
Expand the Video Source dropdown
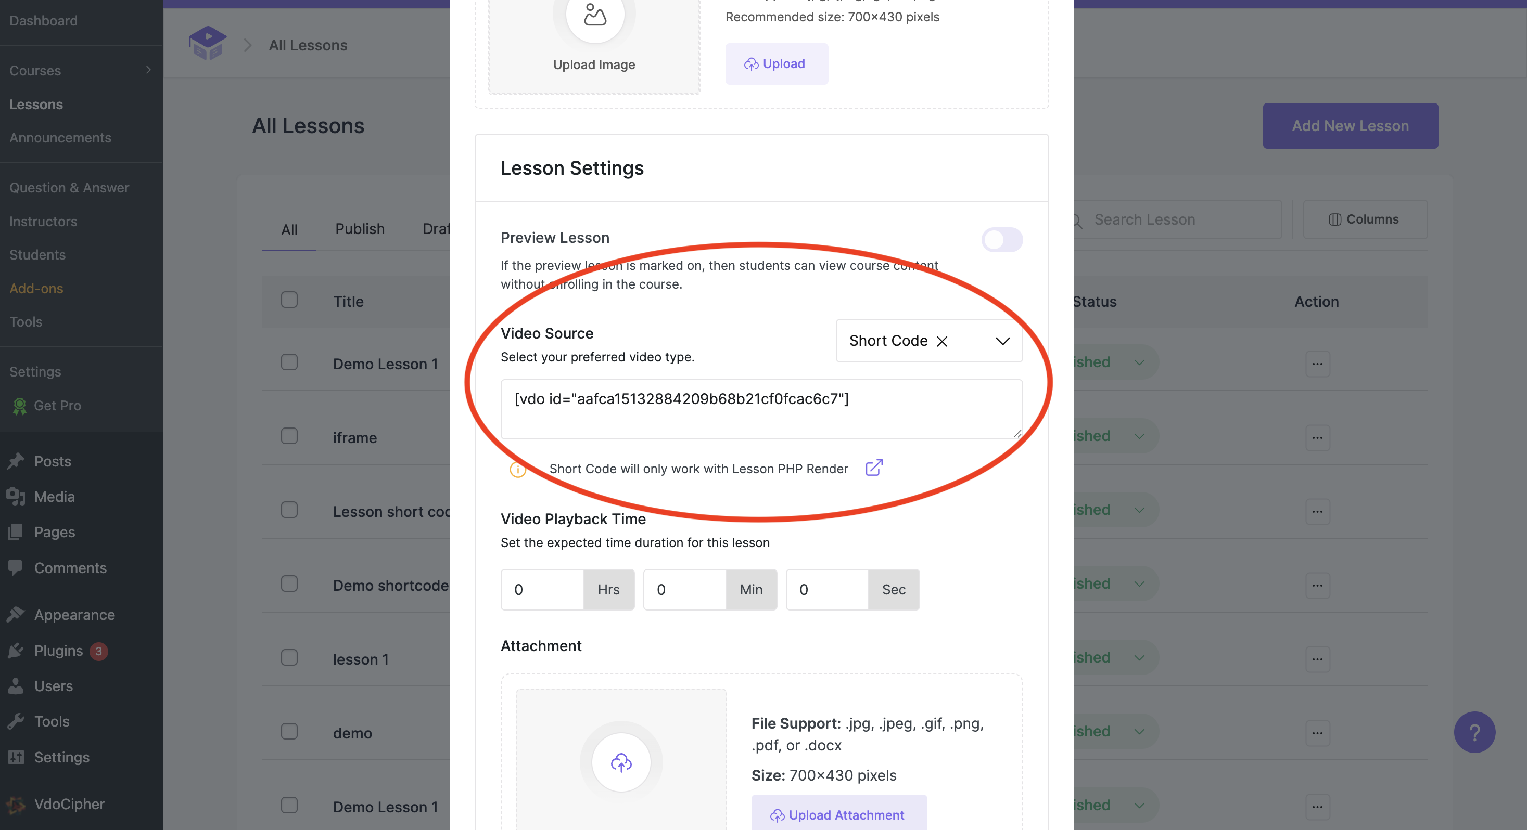click(x=1002, y=341)
